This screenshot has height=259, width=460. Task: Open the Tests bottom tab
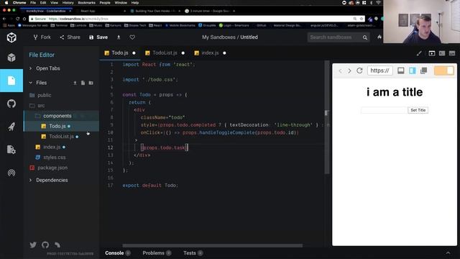pos(193,253)
